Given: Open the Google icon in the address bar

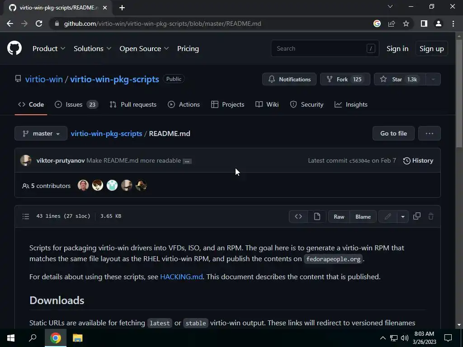Looking at the screenshot, I should pos(377,23).
